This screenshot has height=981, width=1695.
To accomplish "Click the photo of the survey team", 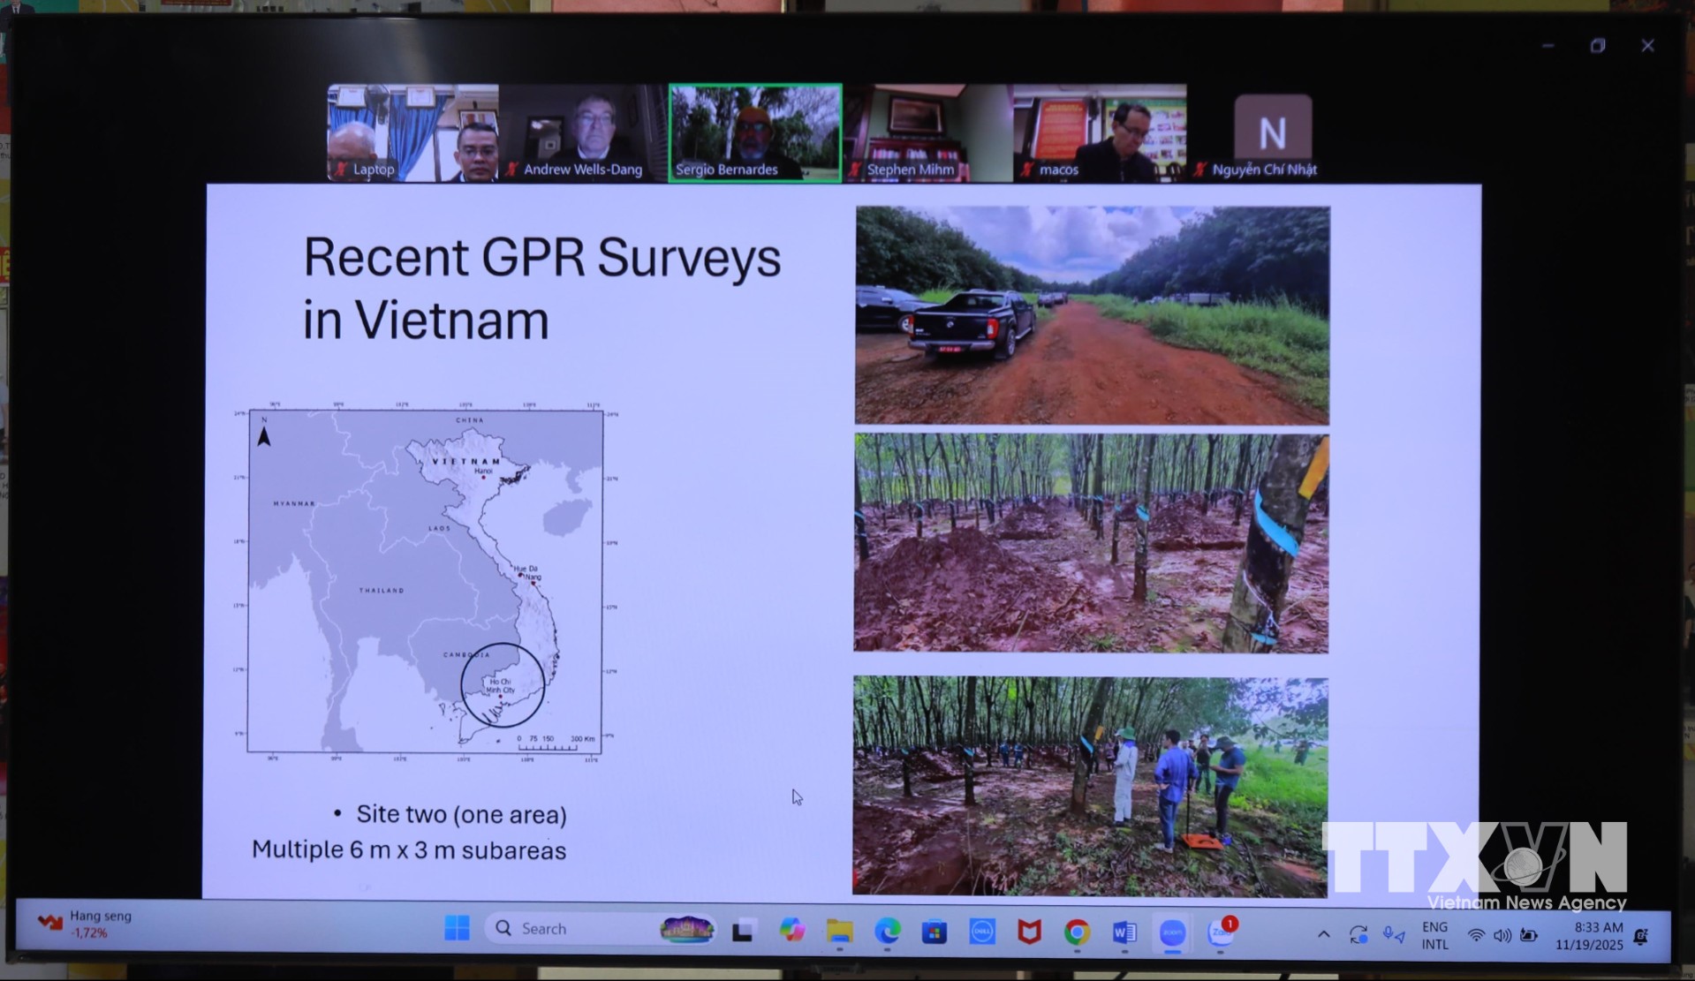I will coord(1090,787).
